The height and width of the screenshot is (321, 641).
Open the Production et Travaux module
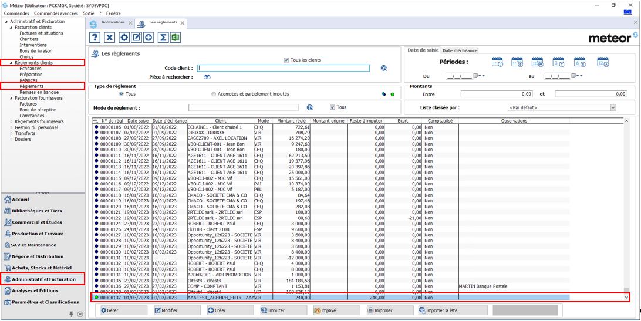(x=33, y=234)
